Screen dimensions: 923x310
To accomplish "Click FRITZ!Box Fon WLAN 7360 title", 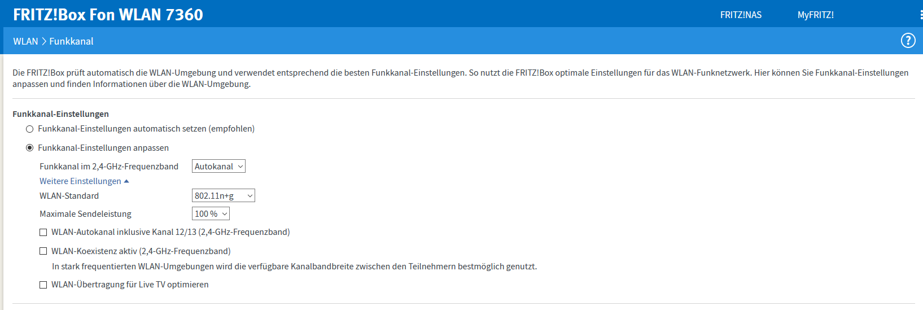I will click(108, 15).
